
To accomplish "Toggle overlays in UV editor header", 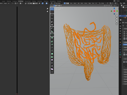I will pos(47,3).
